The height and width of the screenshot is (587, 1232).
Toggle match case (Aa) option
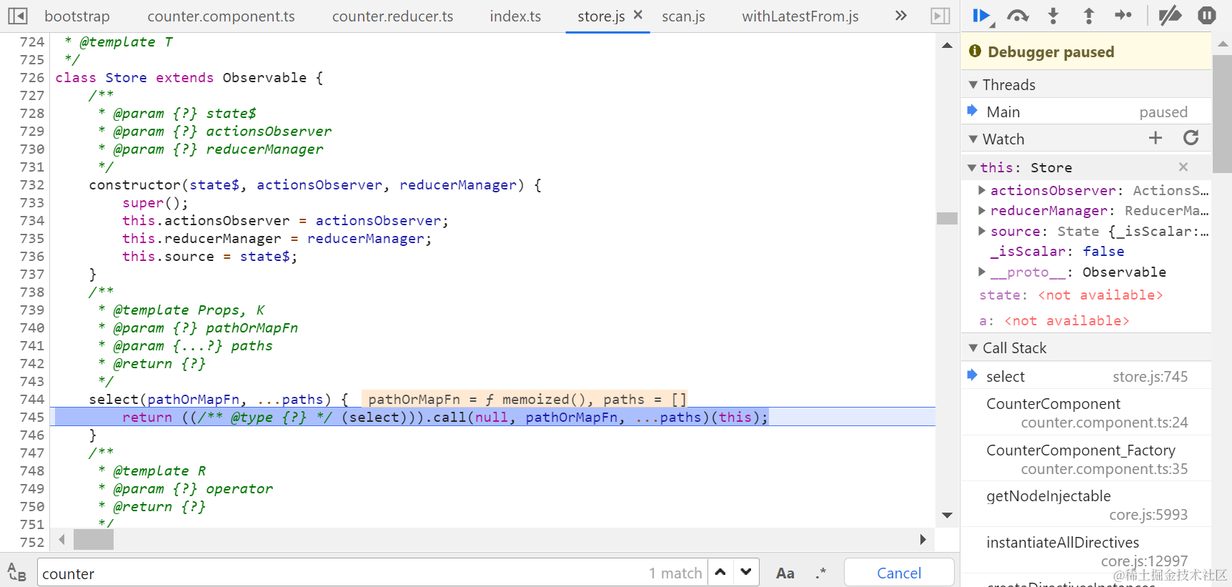(785, 573)
